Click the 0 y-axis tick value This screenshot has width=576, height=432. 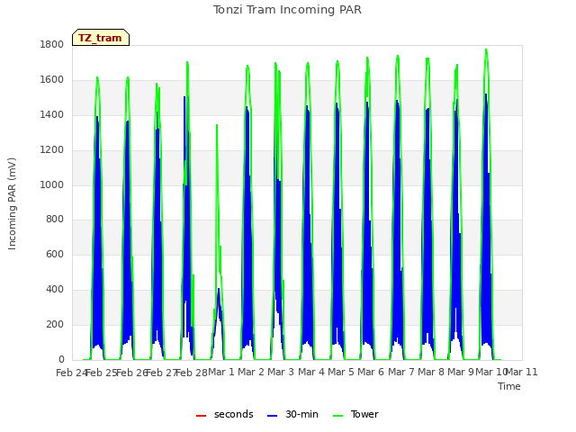point(61,359)
